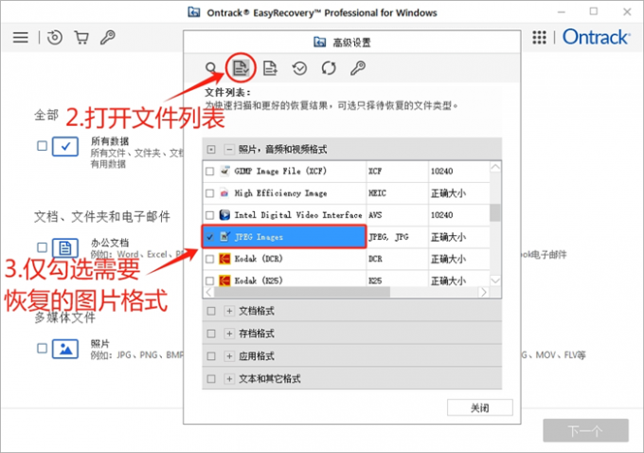Uncheck the JPEG Images checkbox

coord(210,237)
